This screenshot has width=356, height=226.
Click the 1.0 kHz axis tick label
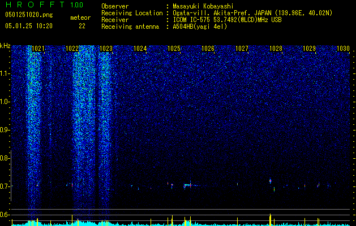tap(5, 102)
